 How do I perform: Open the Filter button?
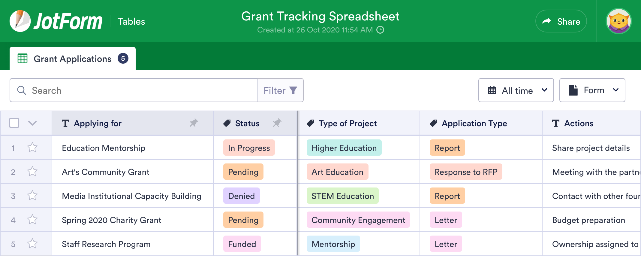pyautogui.click(x=280, y=90)
